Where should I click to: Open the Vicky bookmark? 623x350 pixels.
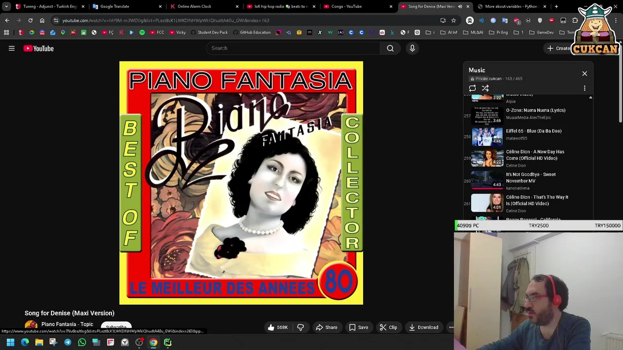(177, 32)
